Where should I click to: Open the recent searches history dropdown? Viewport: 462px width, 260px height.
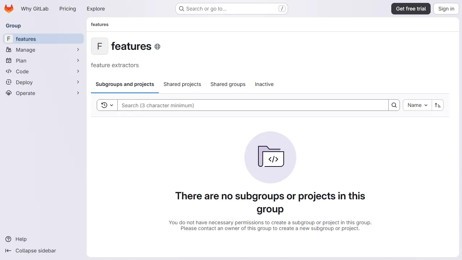107,105
